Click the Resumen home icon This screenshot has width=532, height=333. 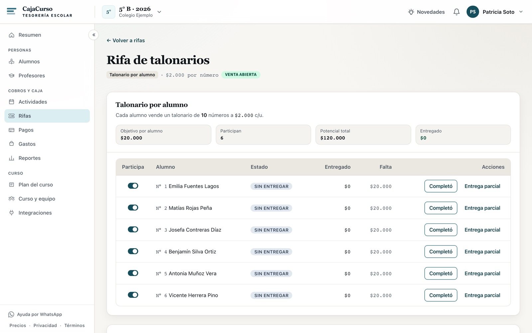12,35
